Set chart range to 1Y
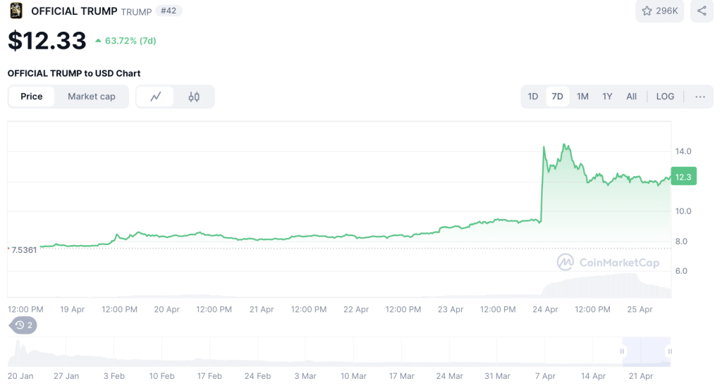The width and height of the screenshot is (722, 388). pyautogui.click(x=607, y=96)
